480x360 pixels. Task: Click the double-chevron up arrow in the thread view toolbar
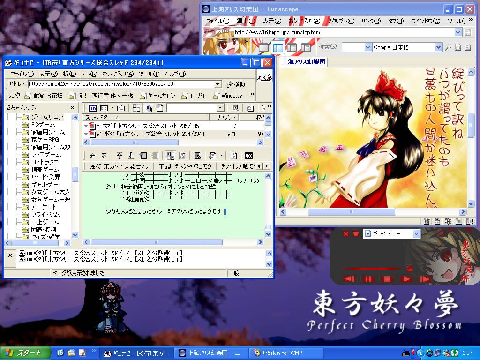coord(92,156)
